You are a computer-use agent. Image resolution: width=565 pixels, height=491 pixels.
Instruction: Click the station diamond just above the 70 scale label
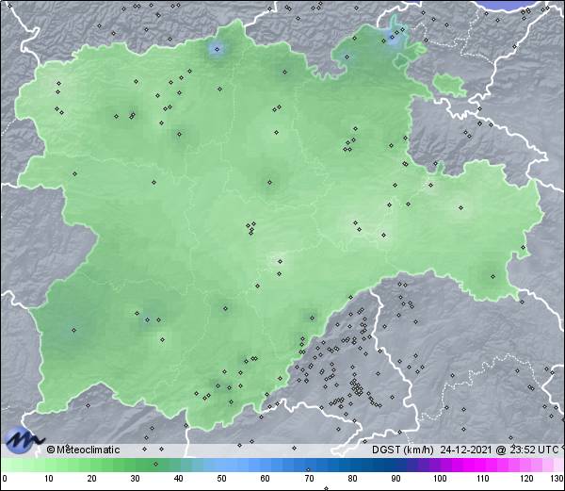click(308, 469)
